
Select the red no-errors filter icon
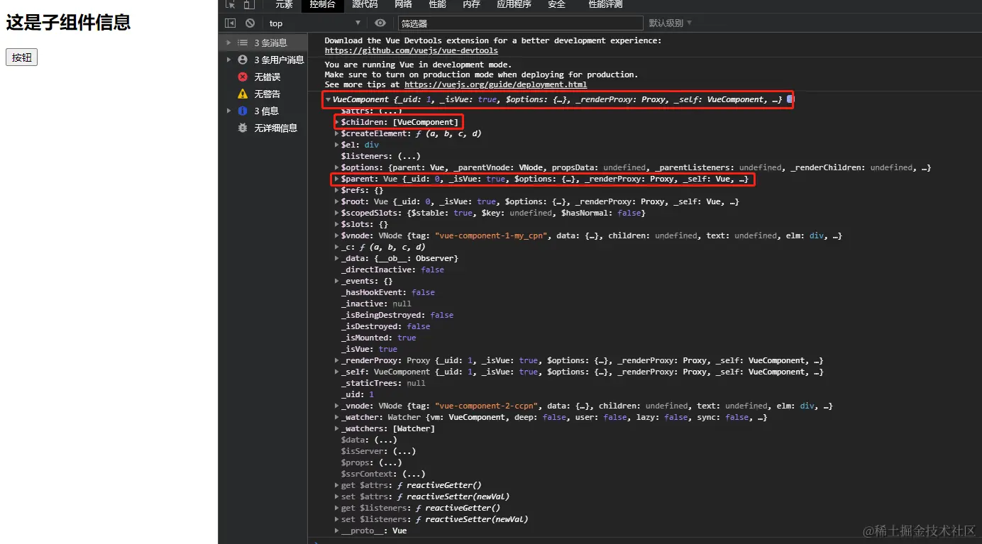point(243,77)
